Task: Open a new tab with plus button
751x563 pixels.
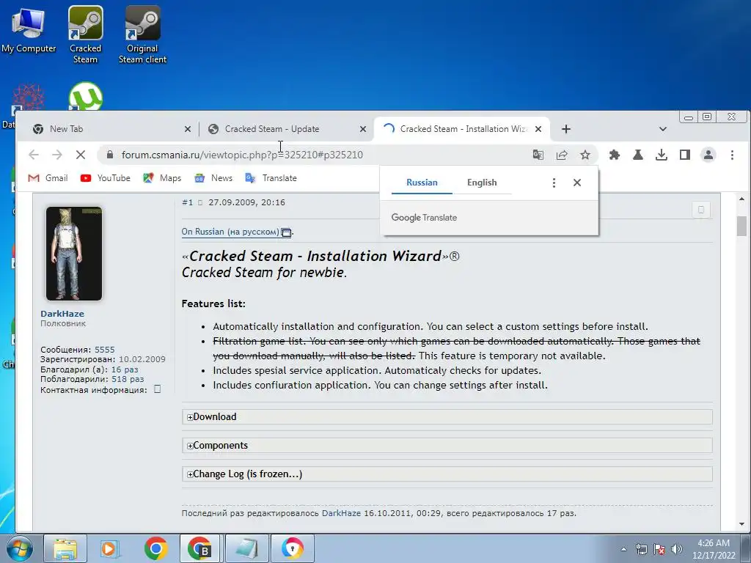Action: click(565, 129)
